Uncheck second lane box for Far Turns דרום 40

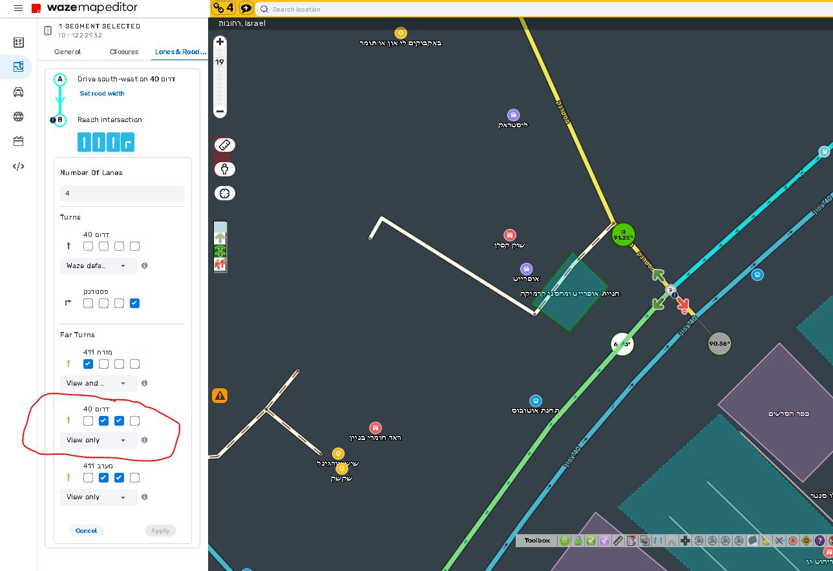coord(103,420)
